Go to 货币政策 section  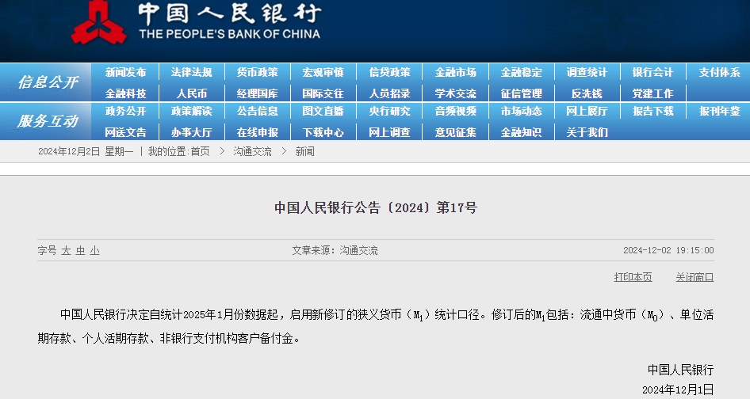click(258, 73)
